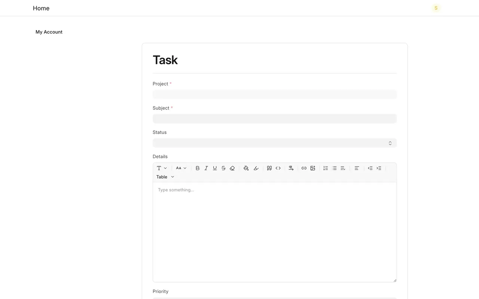Apply italic formatting in the editor

206,168
